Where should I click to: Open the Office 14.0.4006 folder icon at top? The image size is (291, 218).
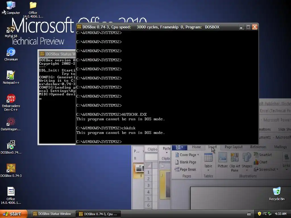tap(33, 10)
